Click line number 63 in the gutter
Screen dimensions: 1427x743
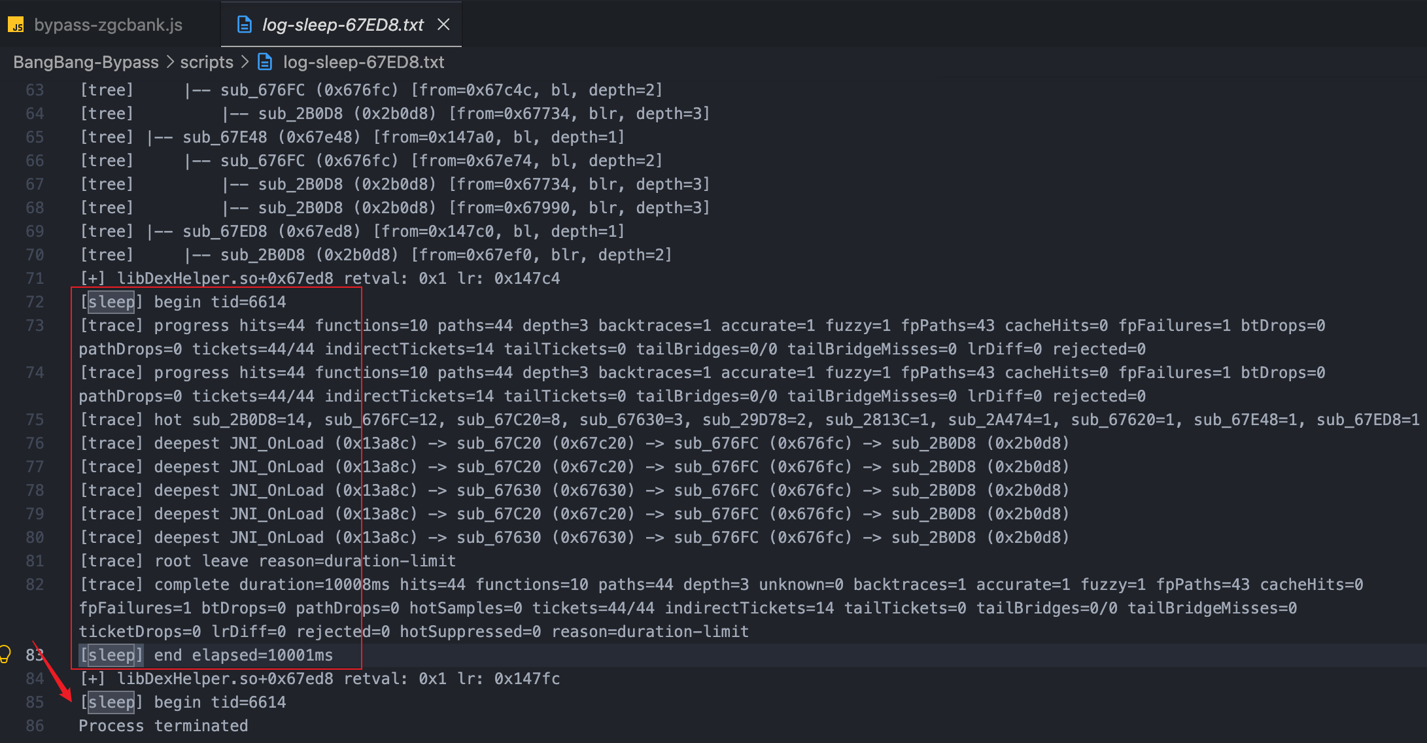[35, 90]
